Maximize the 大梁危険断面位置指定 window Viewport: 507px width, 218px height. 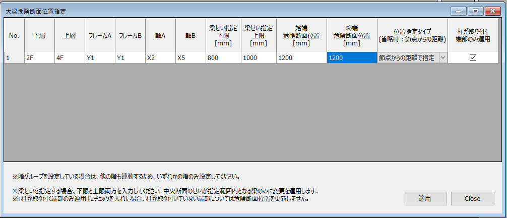tap(474, 10)
